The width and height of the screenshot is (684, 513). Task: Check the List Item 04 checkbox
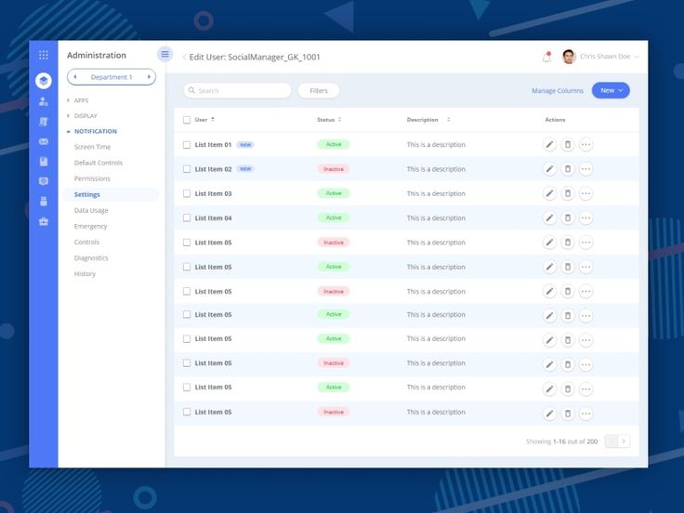(187, 217)
